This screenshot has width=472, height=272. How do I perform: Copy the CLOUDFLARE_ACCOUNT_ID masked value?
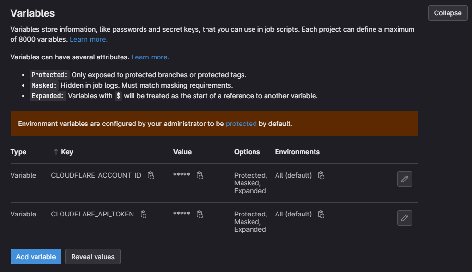[x=200, y=175]
